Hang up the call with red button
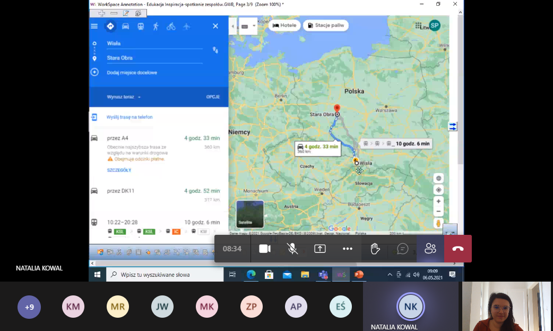This screenshot has width=553, height=331. pos(458,249)
